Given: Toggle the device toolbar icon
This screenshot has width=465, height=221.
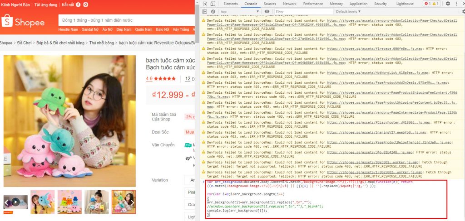Looking at the screenshot, I should [213, 4].
